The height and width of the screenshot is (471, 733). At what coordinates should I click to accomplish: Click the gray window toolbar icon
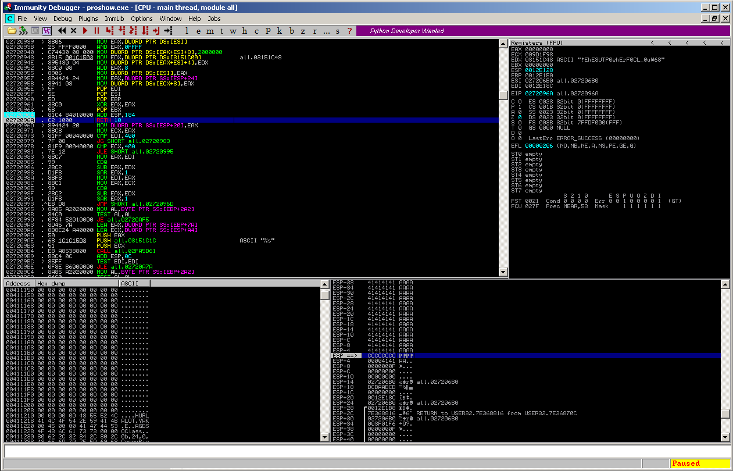[x=35, y=31]
